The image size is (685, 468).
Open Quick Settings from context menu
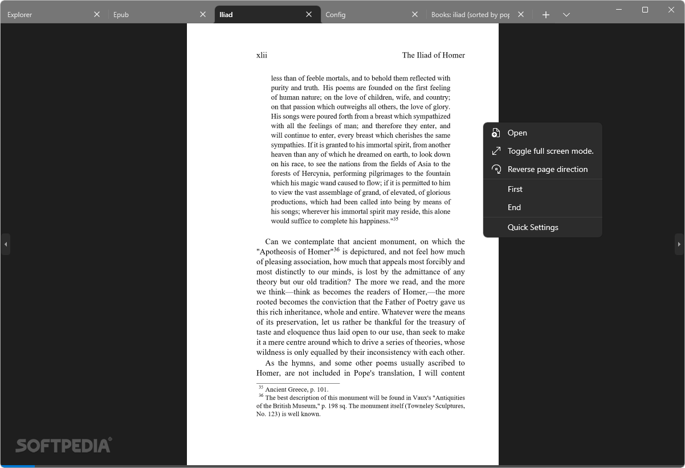click(543, 227)
